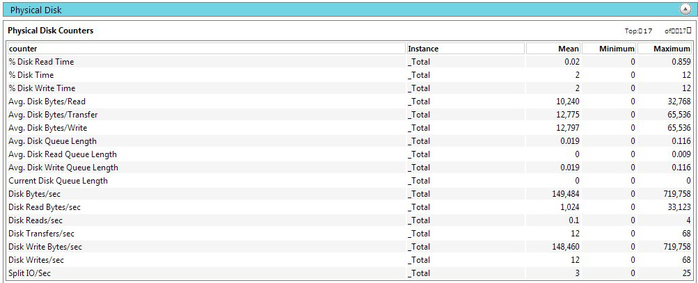Image resolution: width=698 pixels, height=283 pixels.
Task: Sort by the counter column header
Action: pyautogui.click(x=207, y=49)
